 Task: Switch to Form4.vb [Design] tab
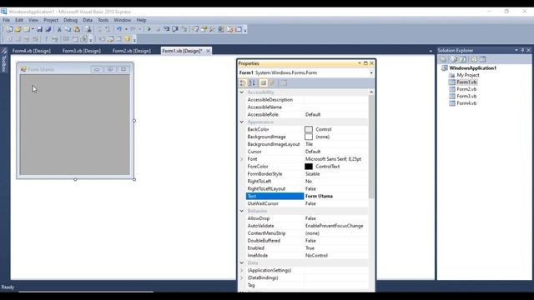coord(32,51)
